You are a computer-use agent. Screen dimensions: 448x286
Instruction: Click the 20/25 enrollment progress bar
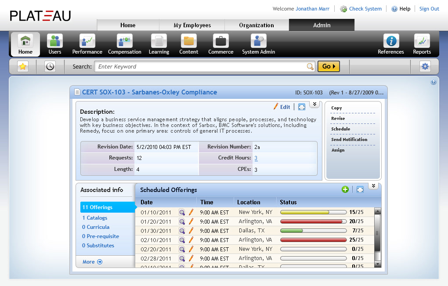coord(314,221)
